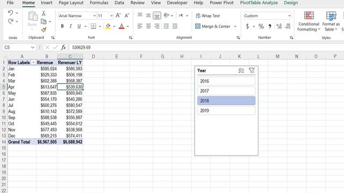Click the Accounting dollar format icon
The image size is (344, 193).
[247, 26]
